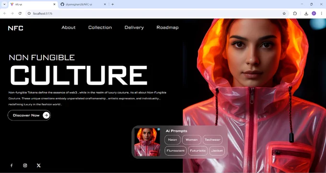Click the Ai Prompts card title
Viewport: 326px width, 173px height.
tap(176, 131)
